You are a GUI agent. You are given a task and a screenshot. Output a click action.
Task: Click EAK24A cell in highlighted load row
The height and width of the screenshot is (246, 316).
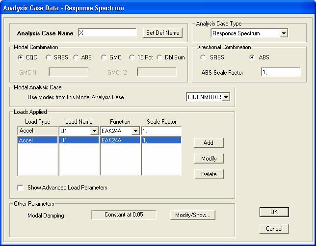[120, 140]
